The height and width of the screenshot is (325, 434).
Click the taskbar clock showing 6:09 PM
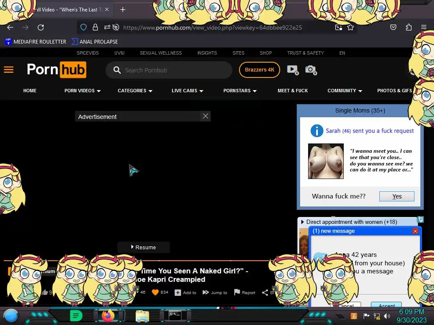[412, 316]
